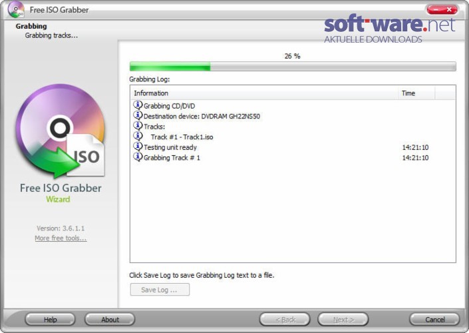The width and height of the screenshot is (469, 333).
Task: Click info icon beside Grabbing Track # 1
Action: tap(138, 157)
